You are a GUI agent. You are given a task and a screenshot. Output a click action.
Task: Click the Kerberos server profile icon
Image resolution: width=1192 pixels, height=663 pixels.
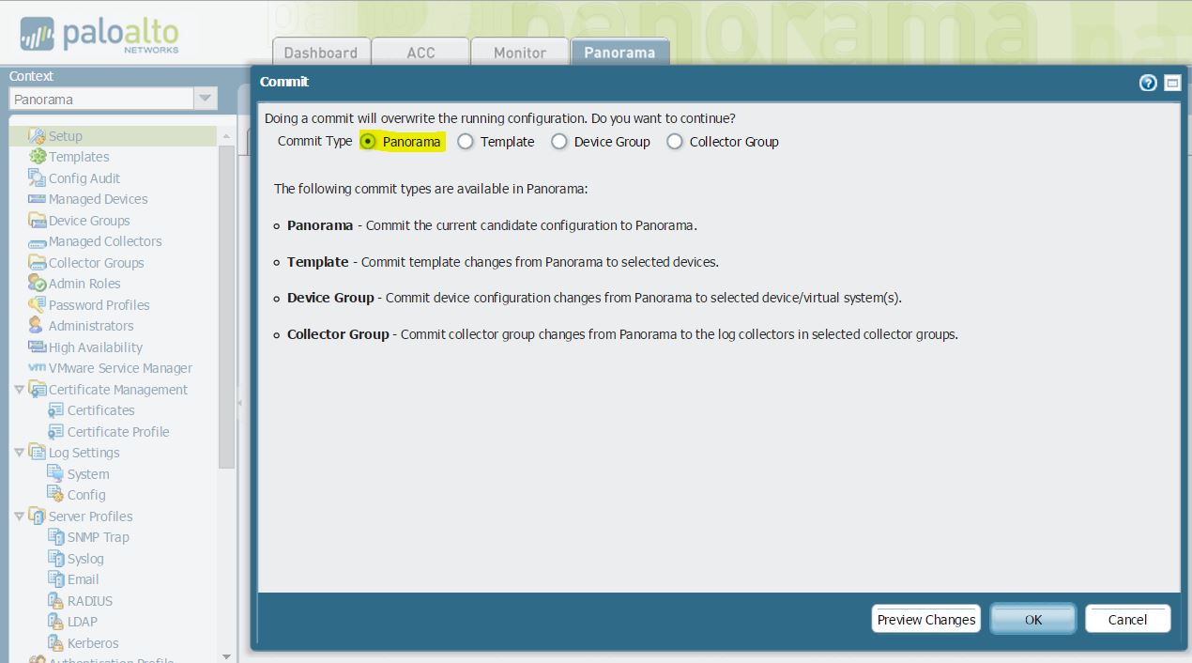[56, 643]
